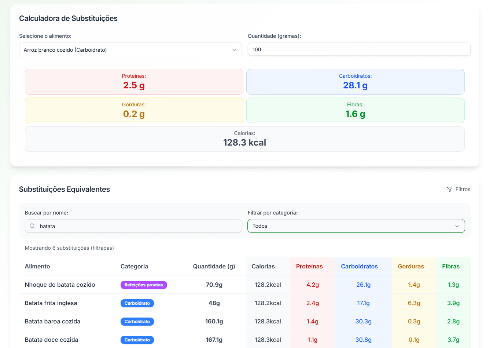Click the Substituições Equivalentes heading

65,189
